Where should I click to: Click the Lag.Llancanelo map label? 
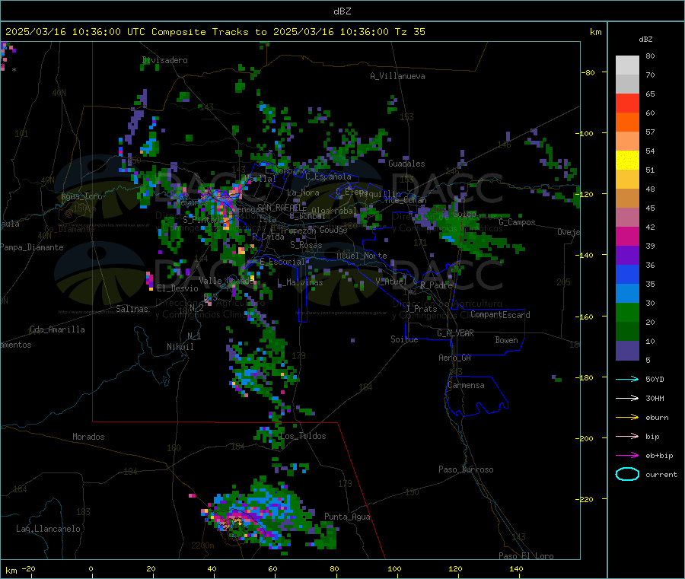48,529
